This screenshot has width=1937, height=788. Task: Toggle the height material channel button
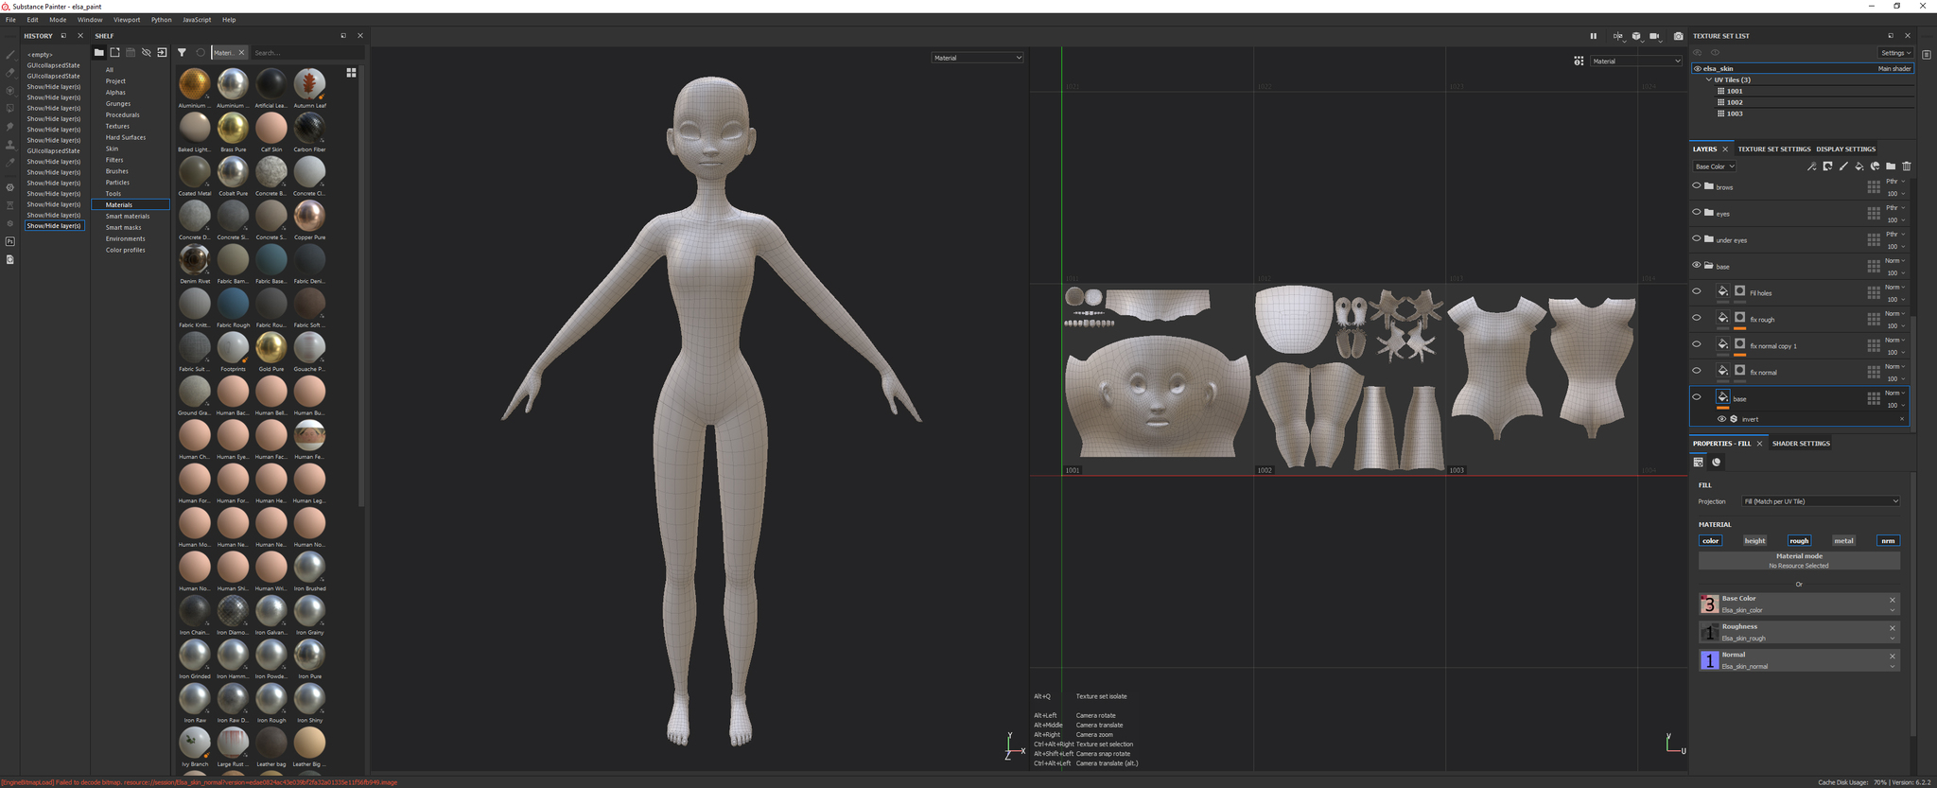[x=1754, y=541]
